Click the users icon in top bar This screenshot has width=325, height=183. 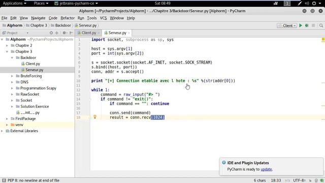[276, 4]
